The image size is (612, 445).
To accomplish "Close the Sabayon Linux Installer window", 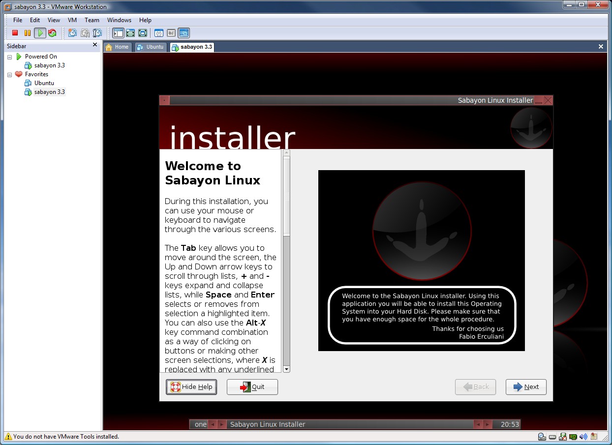I will pyautogui.click(x=548, y=100).
